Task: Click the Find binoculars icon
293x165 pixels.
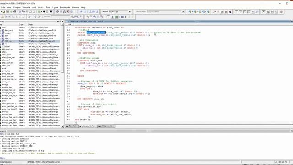Action: (44, 11)
